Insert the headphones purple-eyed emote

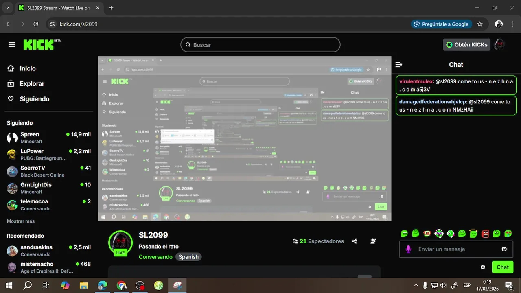439,234
